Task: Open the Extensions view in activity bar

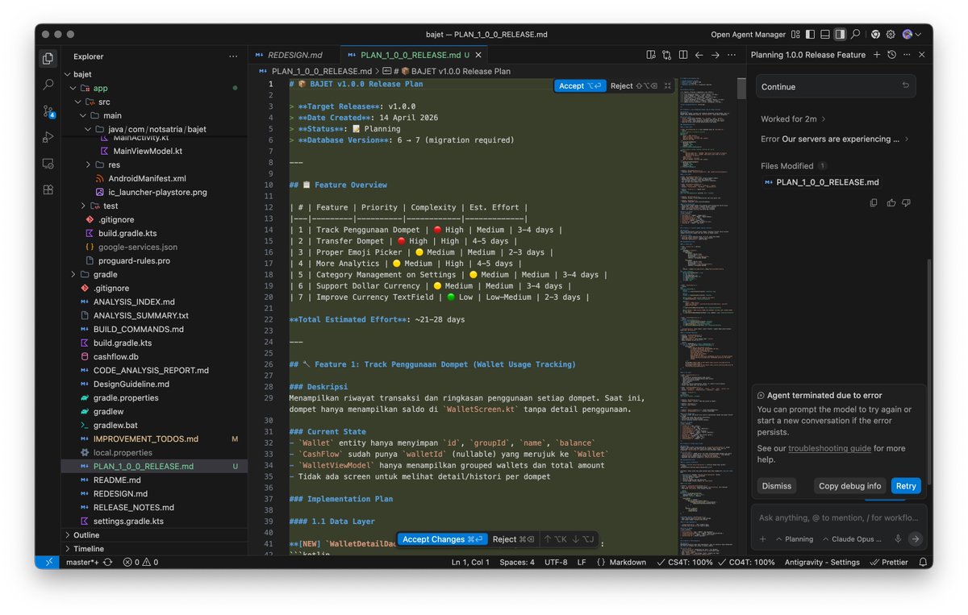Action: click(48, 189)
